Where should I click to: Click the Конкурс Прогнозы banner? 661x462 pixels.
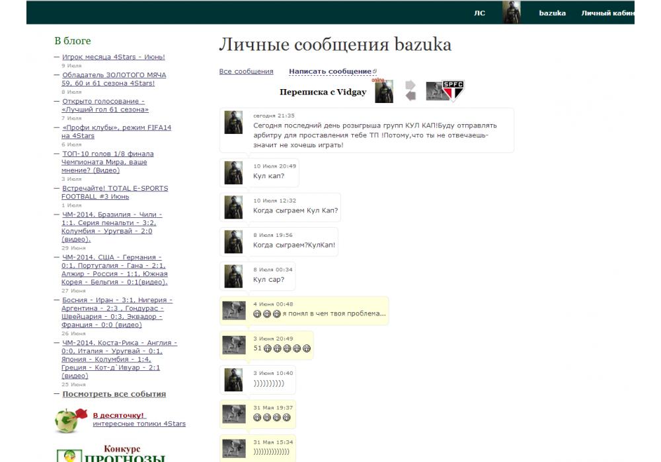[112, 454]
